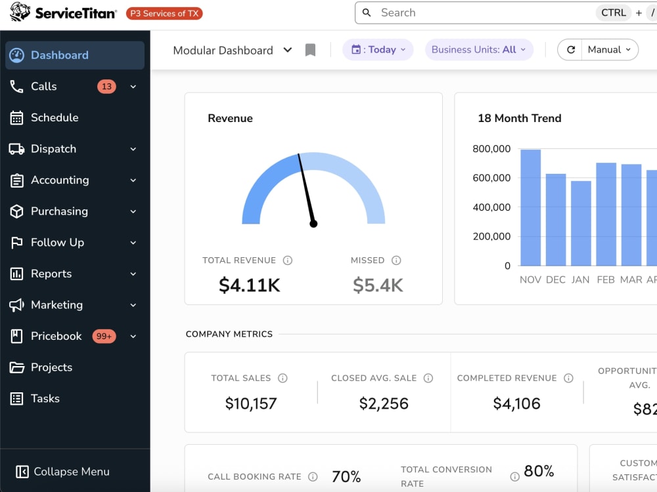Open the Today date range dropdown

coord(378,50)
